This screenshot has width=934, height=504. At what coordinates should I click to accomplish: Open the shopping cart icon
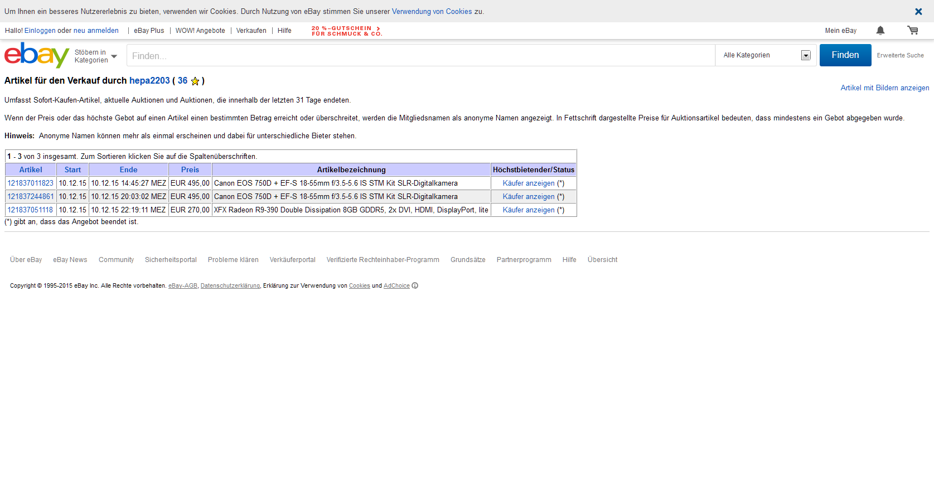(x=913, y=31)
